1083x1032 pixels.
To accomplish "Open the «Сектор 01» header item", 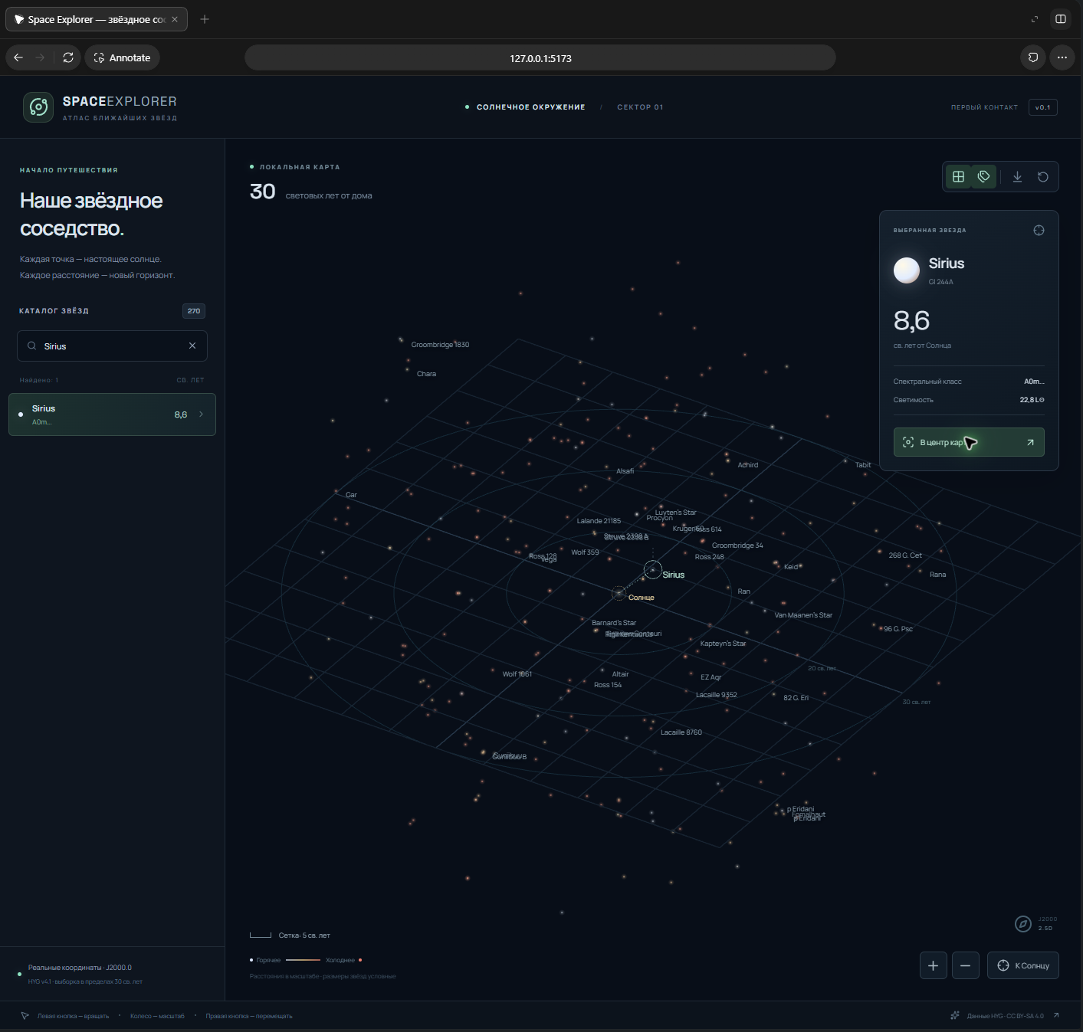I will pyautogui.click(x=640, y=107).
